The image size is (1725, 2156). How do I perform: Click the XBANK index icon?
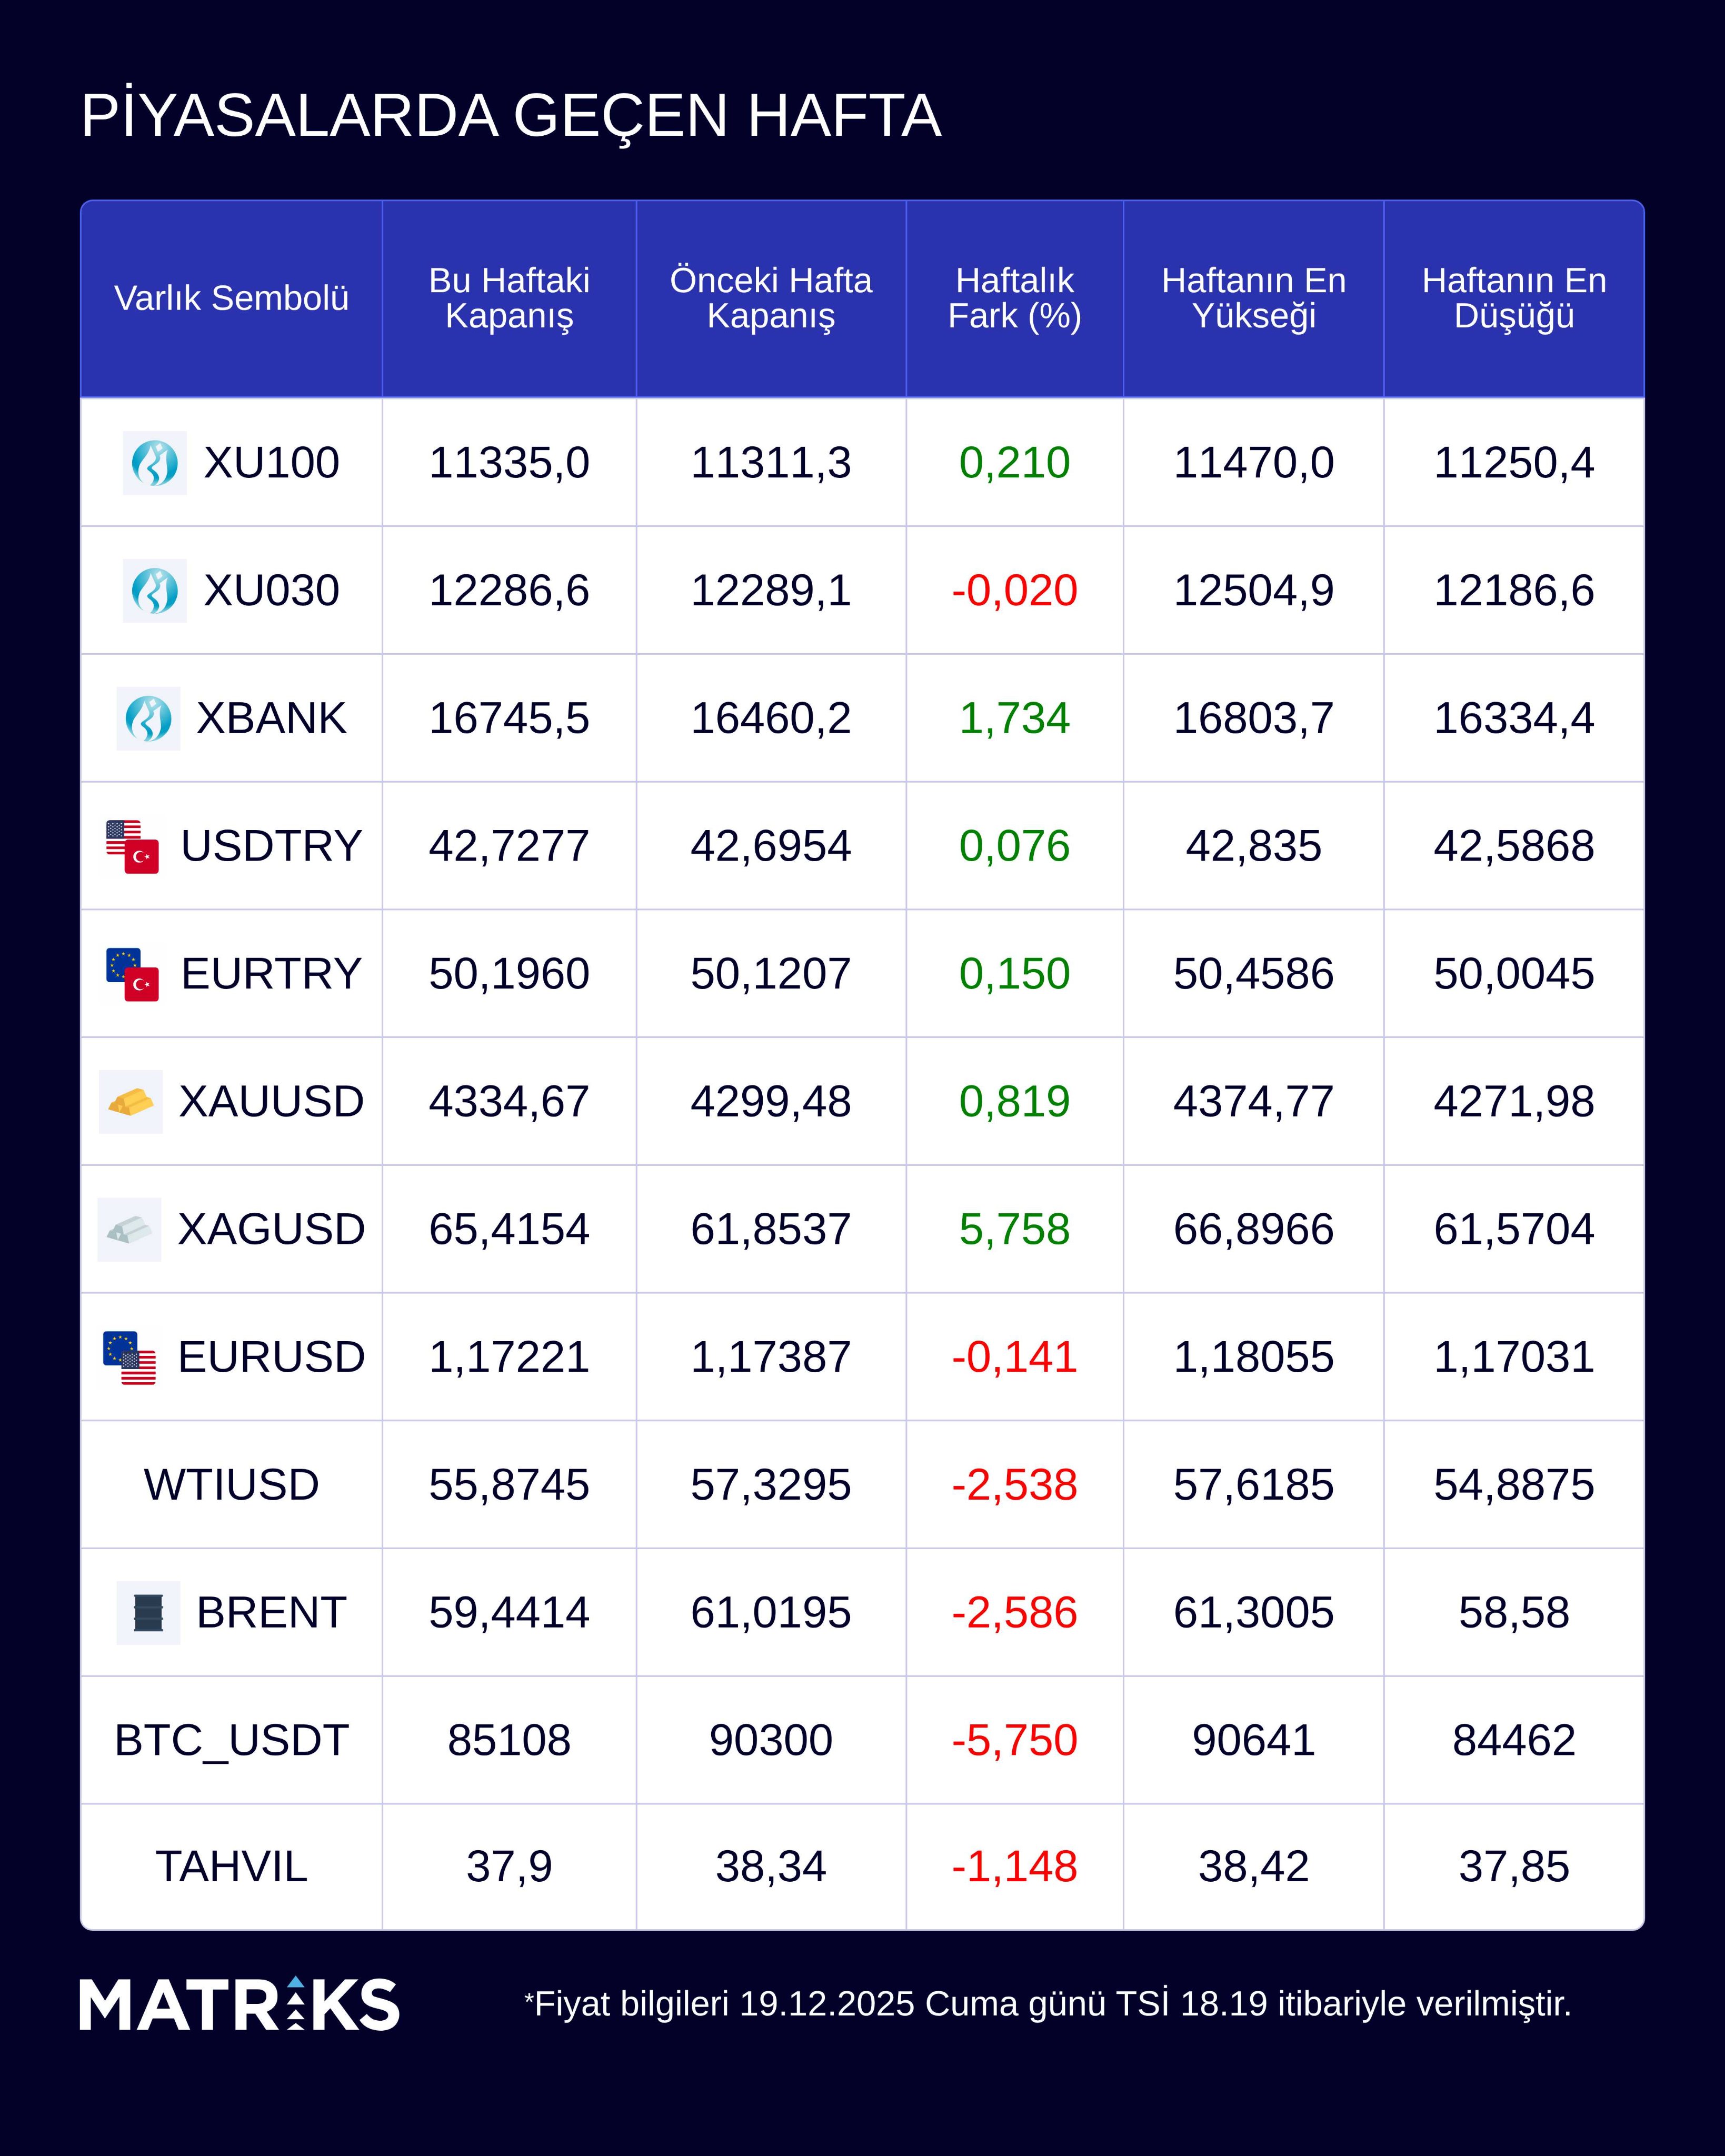pyautogui.click(x=148, y=719)
